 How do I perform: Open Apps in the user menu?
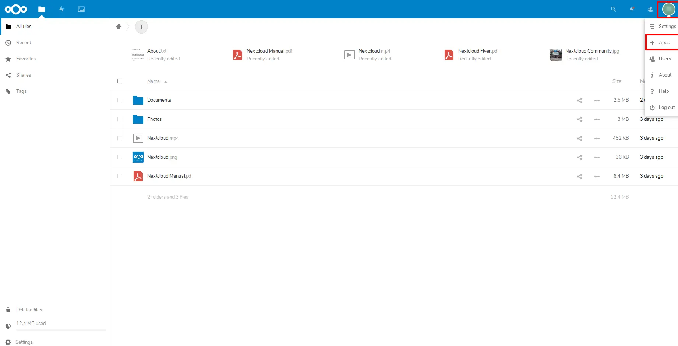(x=662, y=43)
